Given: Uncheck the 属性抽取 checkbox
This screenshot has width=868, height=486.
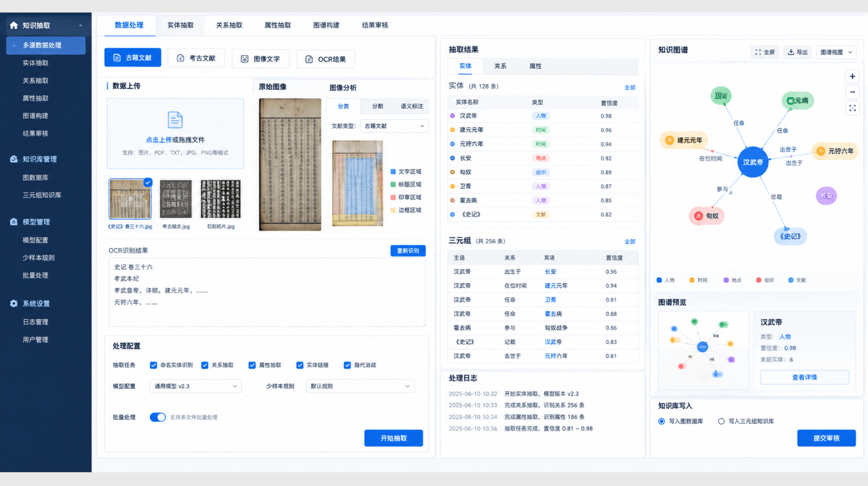Looking at the screenshot, I should click(252, 366).
